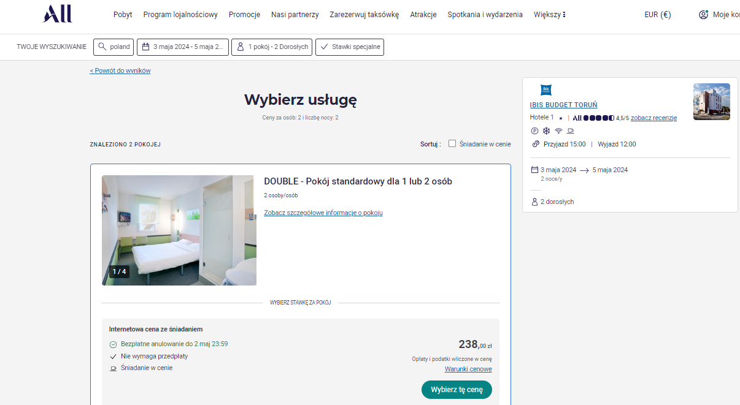Toggle the Stawki specjalne search option
This screenshot has height=405, width=740.
[350, 47]
